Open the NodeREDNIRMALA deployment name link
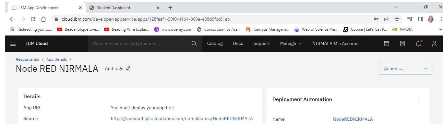This screenshot has height=124, width=443. coord(353,119)
